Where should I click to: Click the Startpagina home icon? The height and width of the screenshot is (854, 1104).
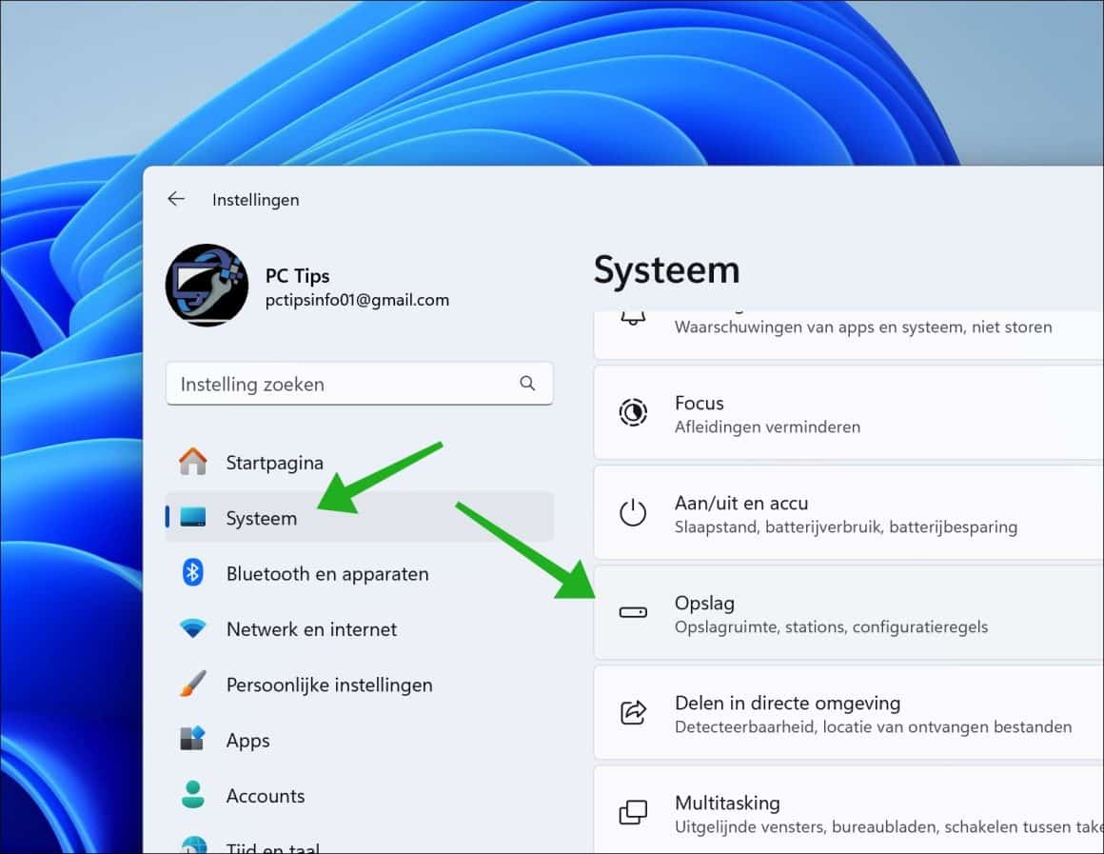pyautogui.click(x=194, y=462)
